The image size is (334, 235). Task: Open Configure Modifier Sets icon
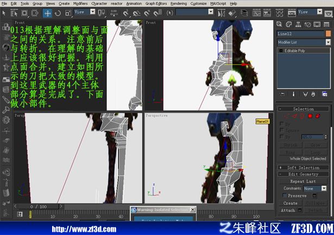325,94
